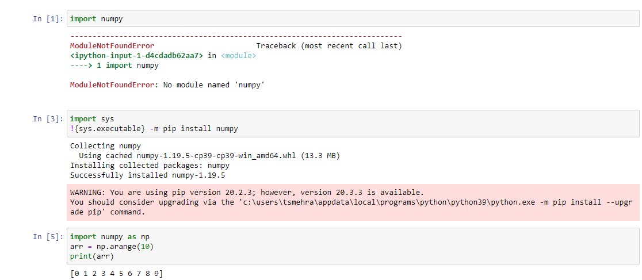642x280 pixels.
Task: Select the In [1] cell prompt
Action: pyautogui.click(x=48, y=19)
